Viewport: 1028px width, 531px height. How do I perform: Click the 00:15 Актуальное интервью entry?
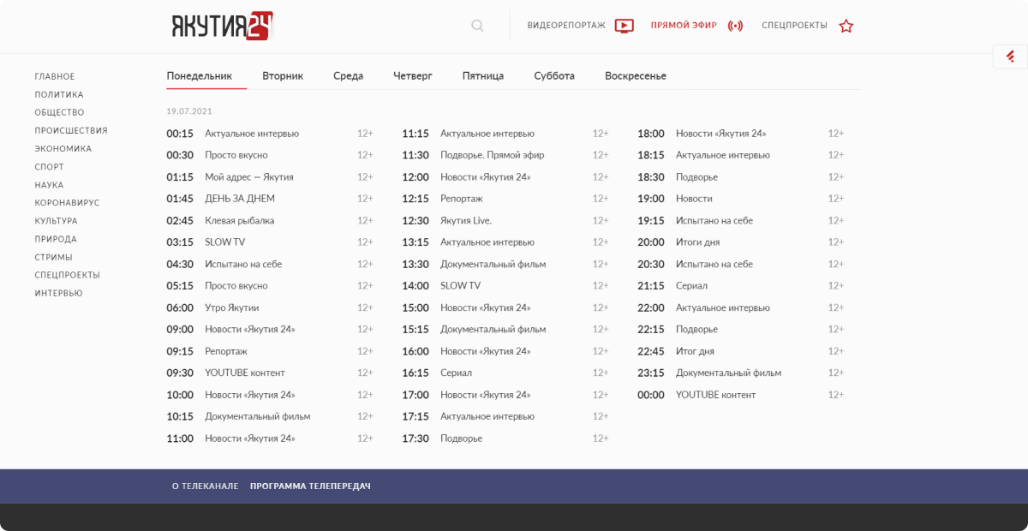pos(270,134)
